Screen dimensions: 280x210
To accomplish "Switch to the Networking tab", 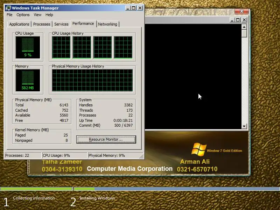I will tap(107, 24).
